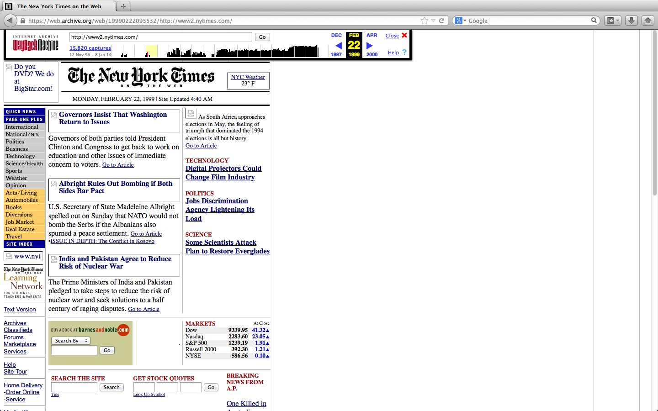Click the Learning Network logo
The width and height of the screenshot is (658, 411).
click(x=23, y=282)
